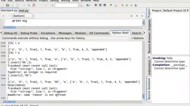This screenshot has width=190, height=106.
Task: Show earlier tool tabs with left chevron
Action: (1, 33)
